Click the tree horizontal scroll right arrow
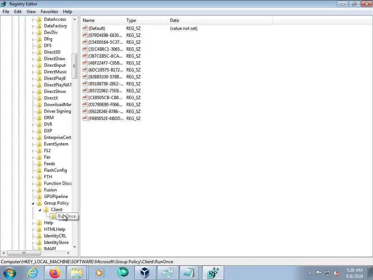Image resolution: width=373 pixels, height=280 pixels. [68, 253]
